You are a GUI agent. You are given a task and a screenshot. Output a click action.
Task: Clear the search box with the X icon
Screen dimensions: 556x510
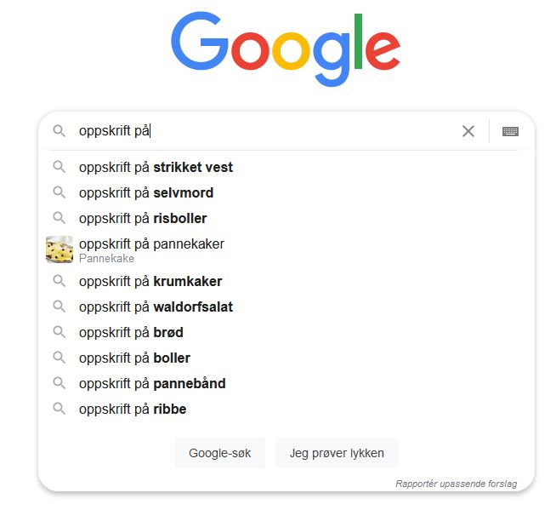coord(468,131)
